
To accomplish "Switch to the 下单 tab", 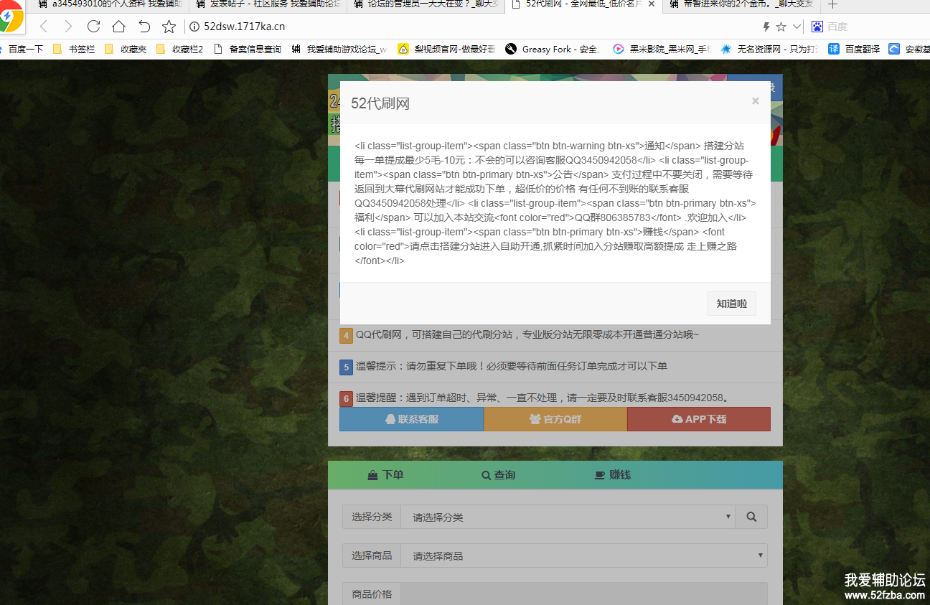I will pos(385,475).
